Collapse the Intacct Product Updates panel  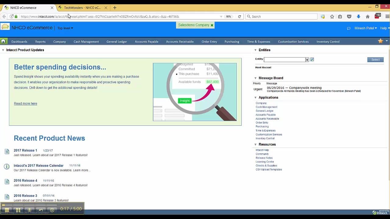[3, 50]
